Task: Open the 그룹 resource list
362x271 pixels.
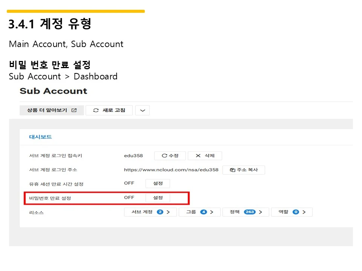Action: click(200, 212)
